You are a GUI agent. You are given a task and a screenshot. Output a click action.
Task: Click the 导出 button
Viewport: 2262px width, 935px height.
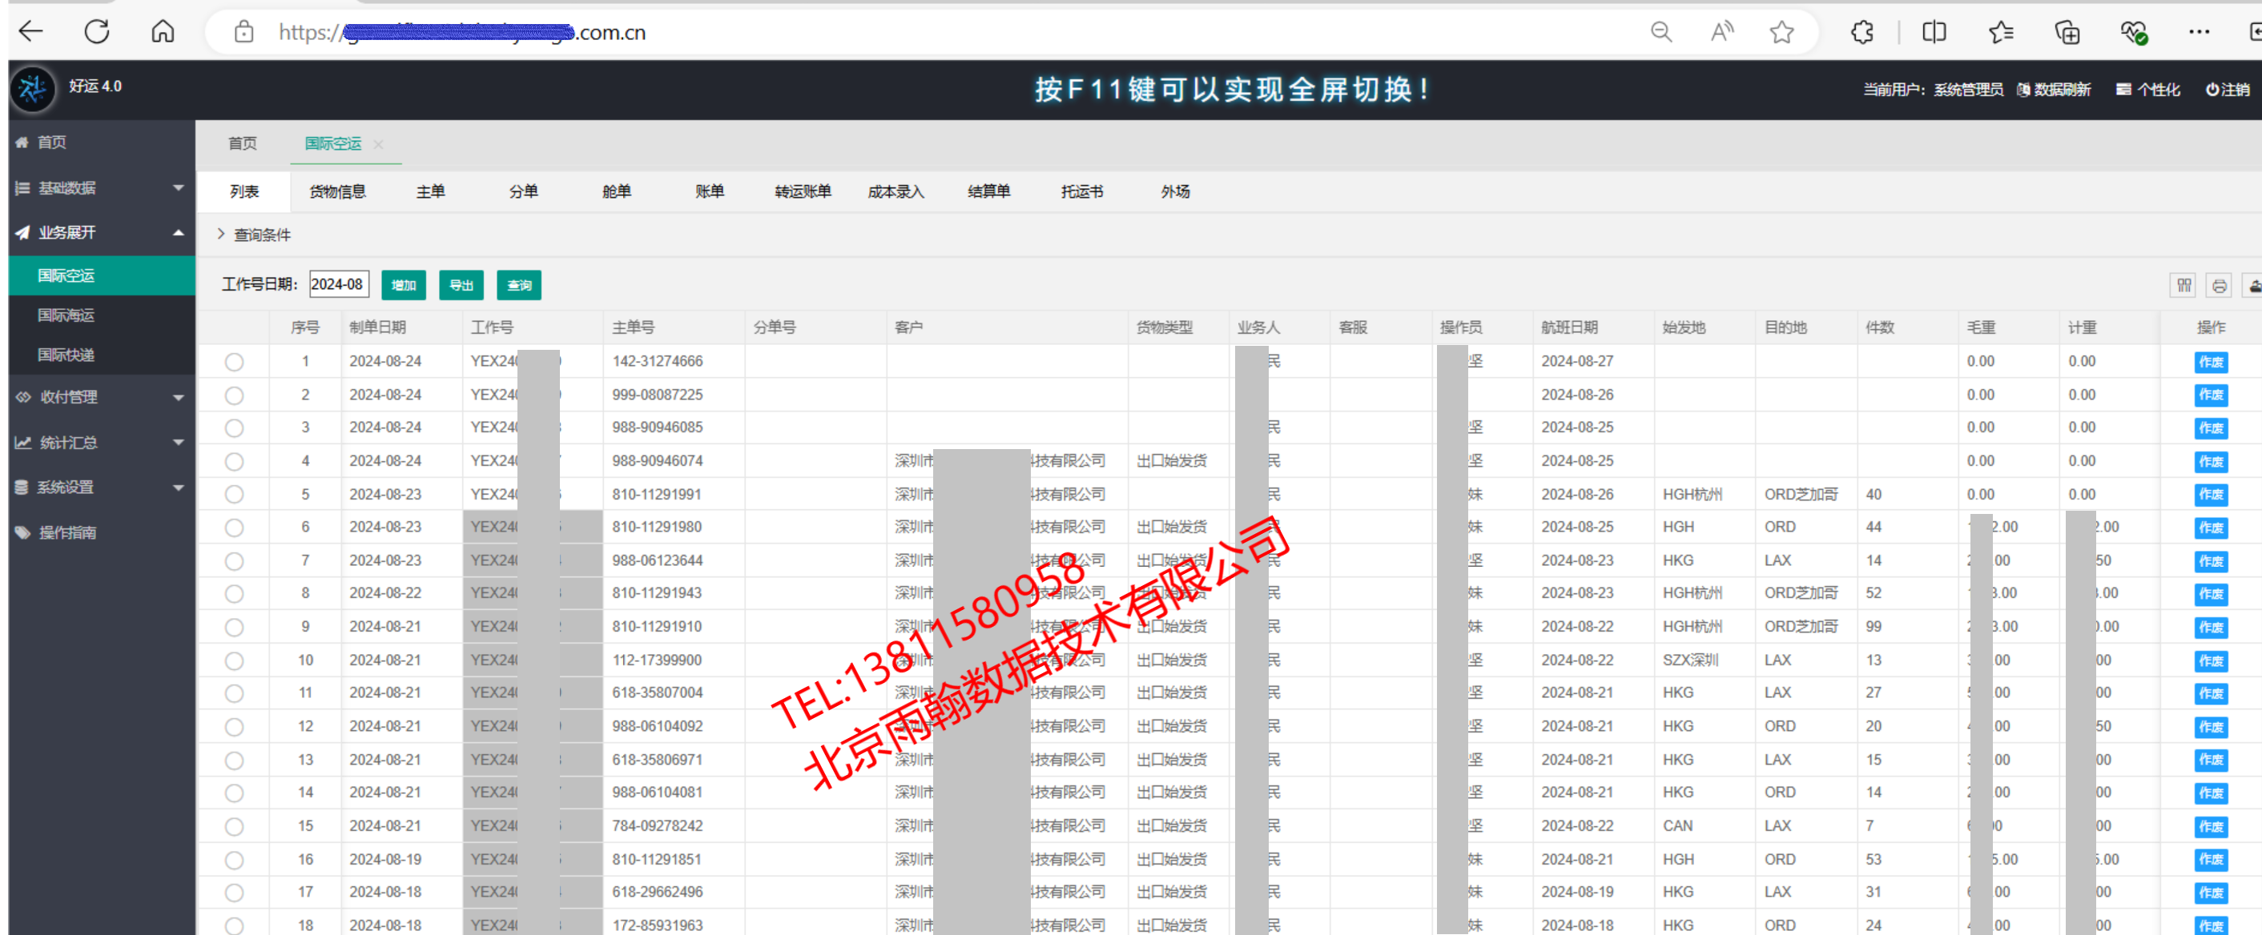(461, 285)
